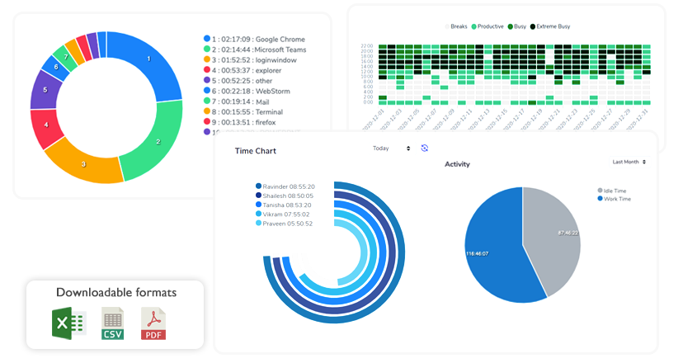This screenshot has width=683, height=363.
Task: Select legend entry 1 : 02:17:09 : Google Chrome
Action: (254, 40)
